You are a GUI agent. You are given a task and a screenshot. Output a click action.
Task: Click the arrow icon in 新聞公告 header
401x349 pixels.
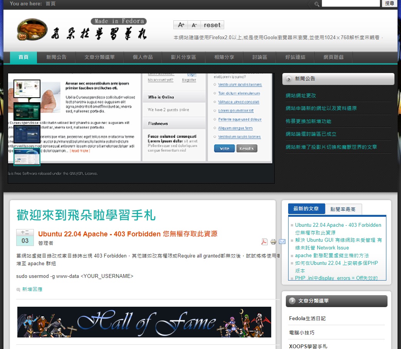click(289, 79)
